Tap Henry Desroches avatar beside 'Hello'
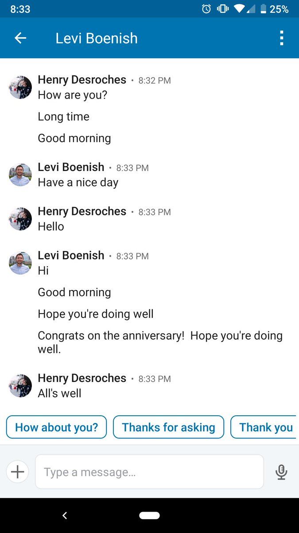The height and width of the screenshot is (533, 299). click(20, 219)
